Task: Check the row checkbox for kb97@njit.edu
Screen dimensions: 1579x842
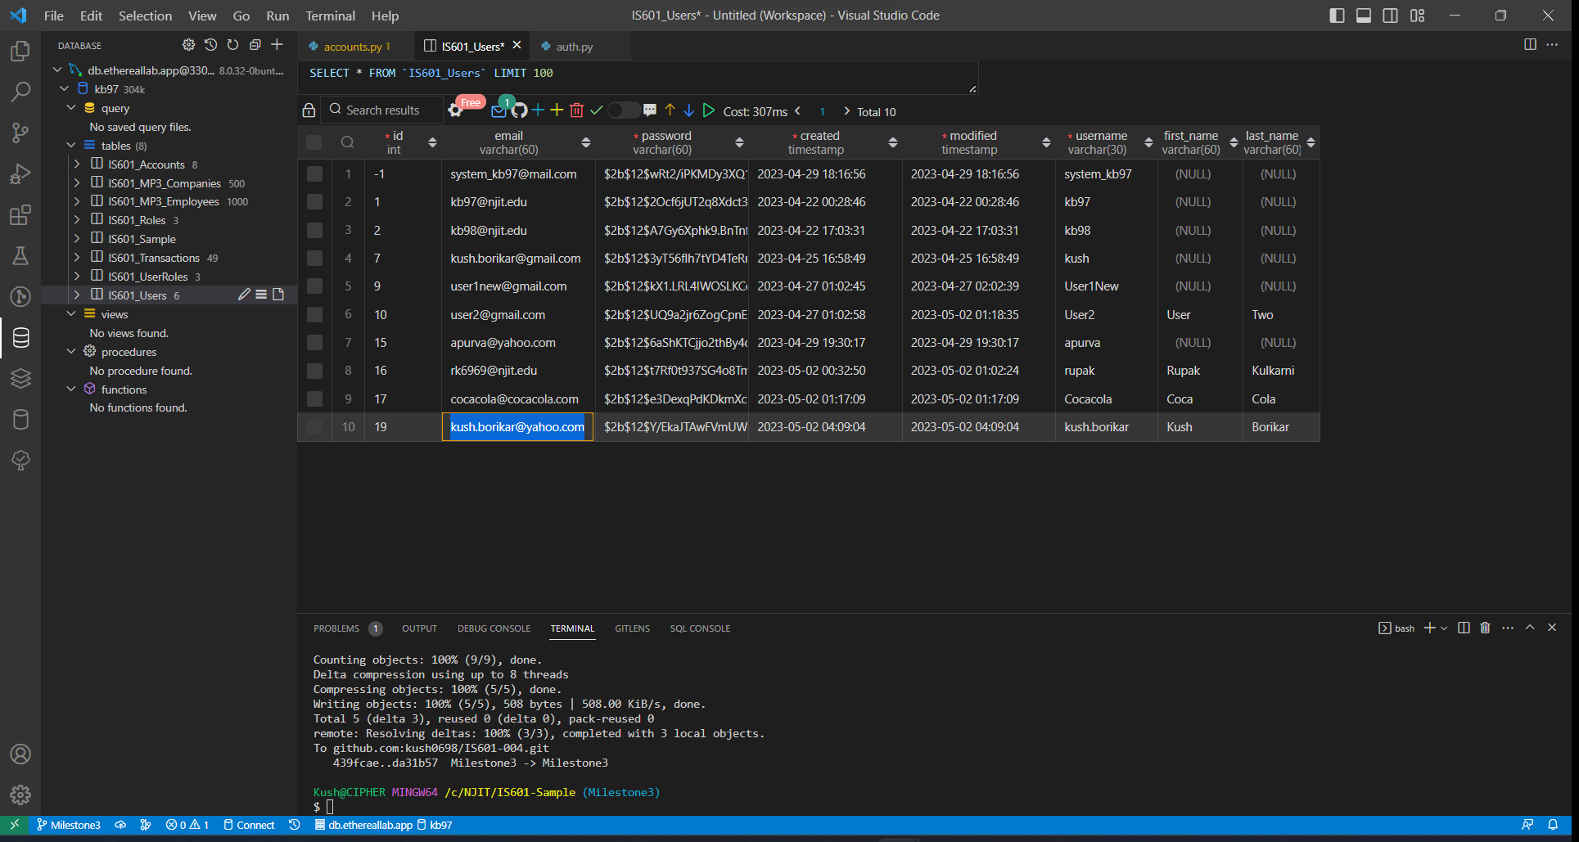Action: [314, 201]
